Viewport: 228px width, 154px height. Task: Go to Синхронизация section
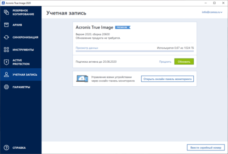[x=21, y=37]
